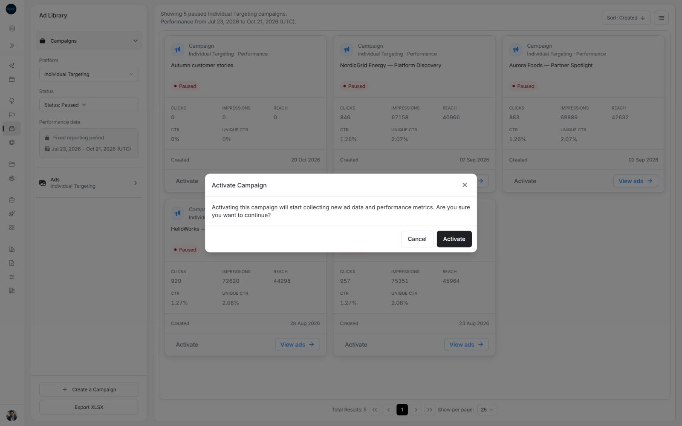Image resolution: width=682 pixels, height=426 pixels.
Task: Open the user avatar profile menu
Action: pos(12,415)
